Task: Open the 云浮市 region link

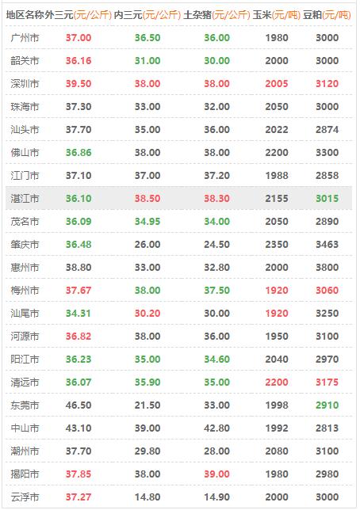Action: tap(25, 497)
